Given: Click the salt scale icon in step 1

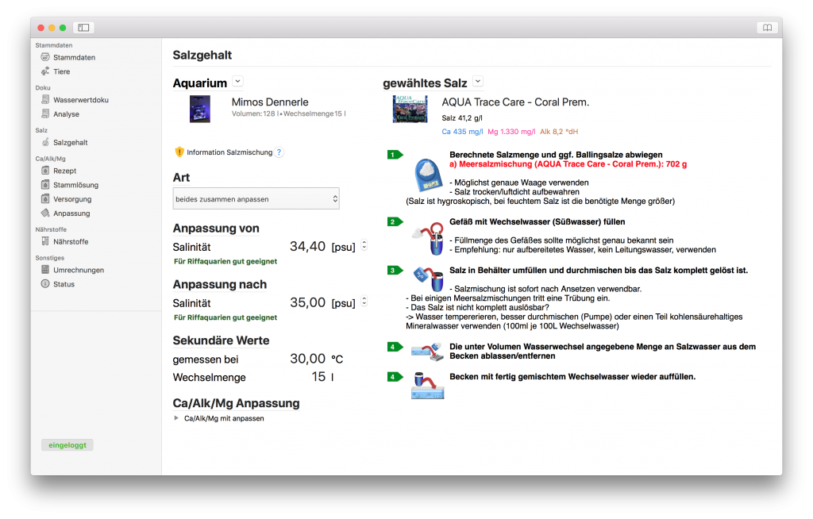Looking at the screenshot, I should (428, 175).
